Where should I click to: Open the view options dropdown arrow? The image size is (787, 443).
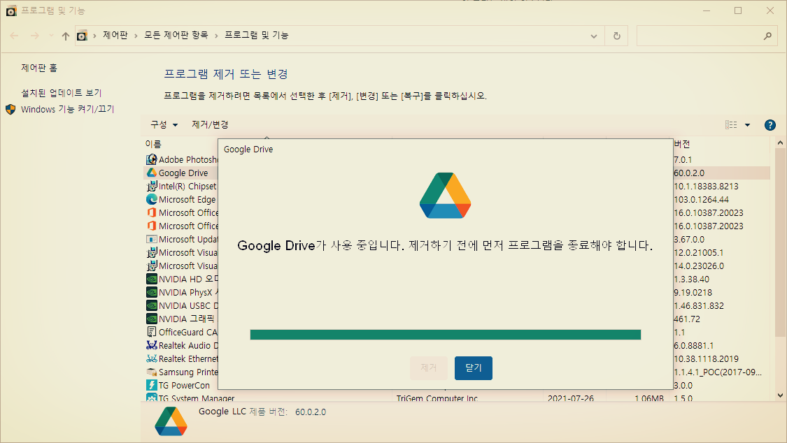[747, 125]
